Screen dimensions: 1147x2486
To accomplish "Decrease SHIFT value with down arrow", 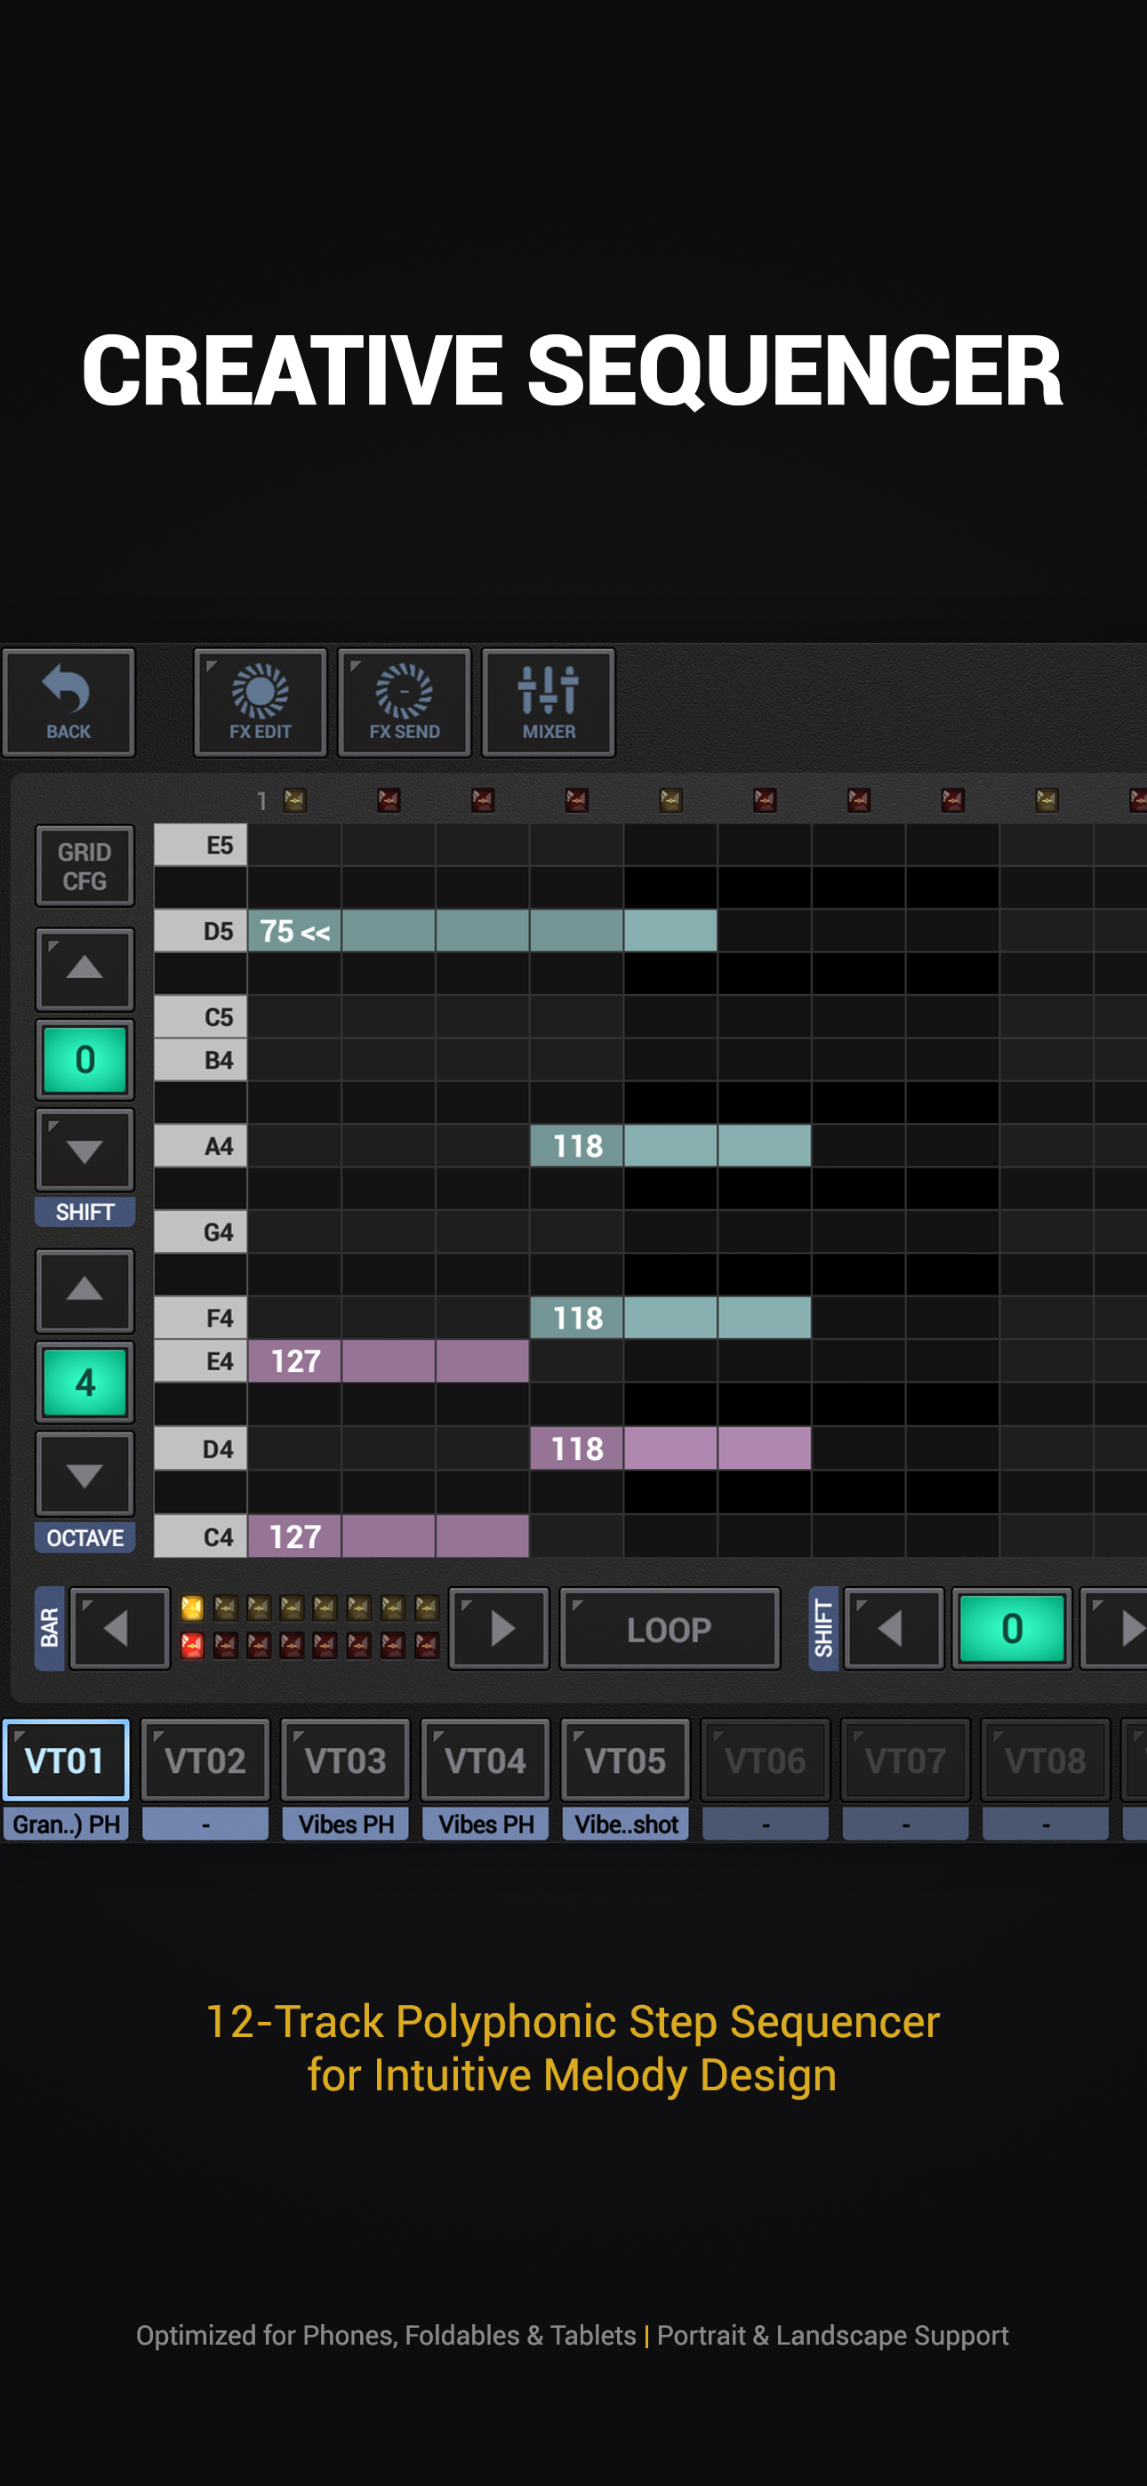I will [x=85, y=1150].
